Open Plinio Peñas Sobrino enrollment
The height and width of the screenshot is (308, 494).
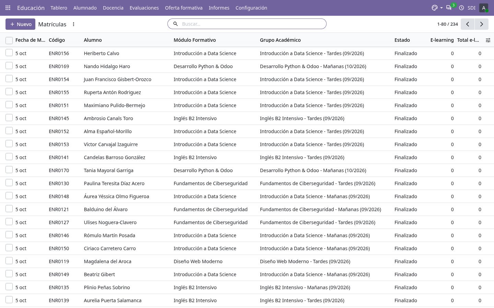107,287
